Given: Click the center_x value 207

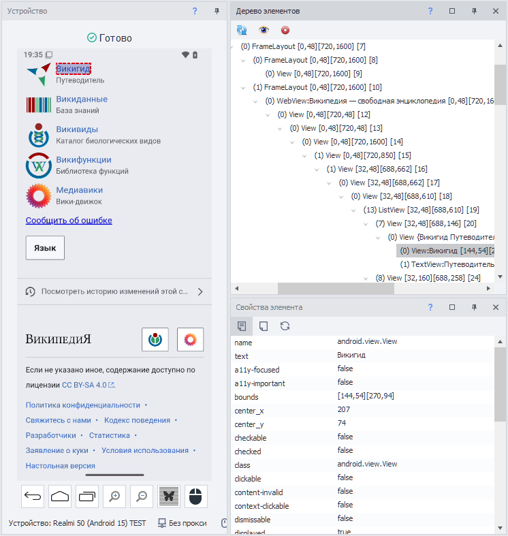Looking at the screenshot, I should coord(344,409).
